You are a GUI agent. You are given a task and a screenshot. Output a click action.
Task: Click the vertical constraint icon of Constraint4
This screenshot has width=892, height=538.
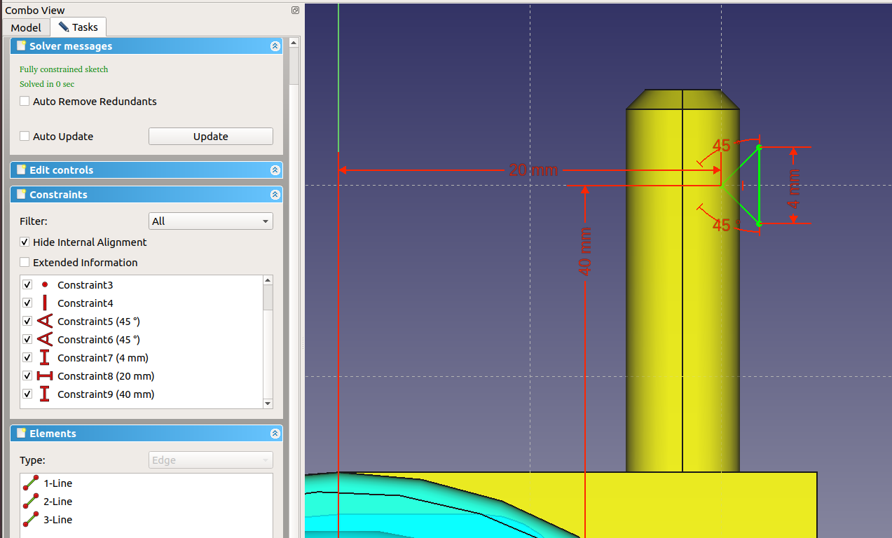tap(45, 303)
